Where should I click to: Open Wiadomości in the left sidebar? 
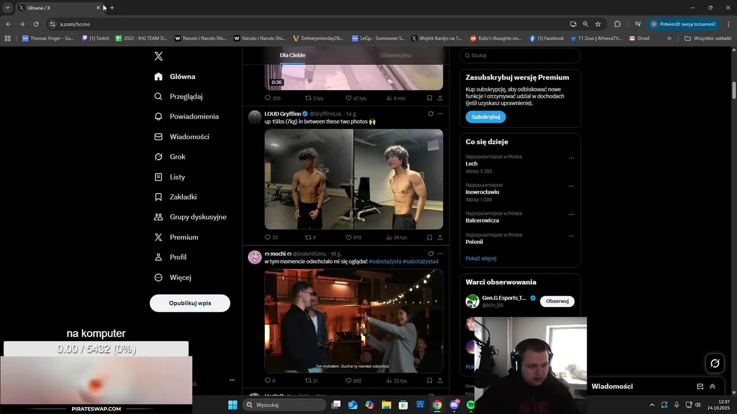click(181, 137)
